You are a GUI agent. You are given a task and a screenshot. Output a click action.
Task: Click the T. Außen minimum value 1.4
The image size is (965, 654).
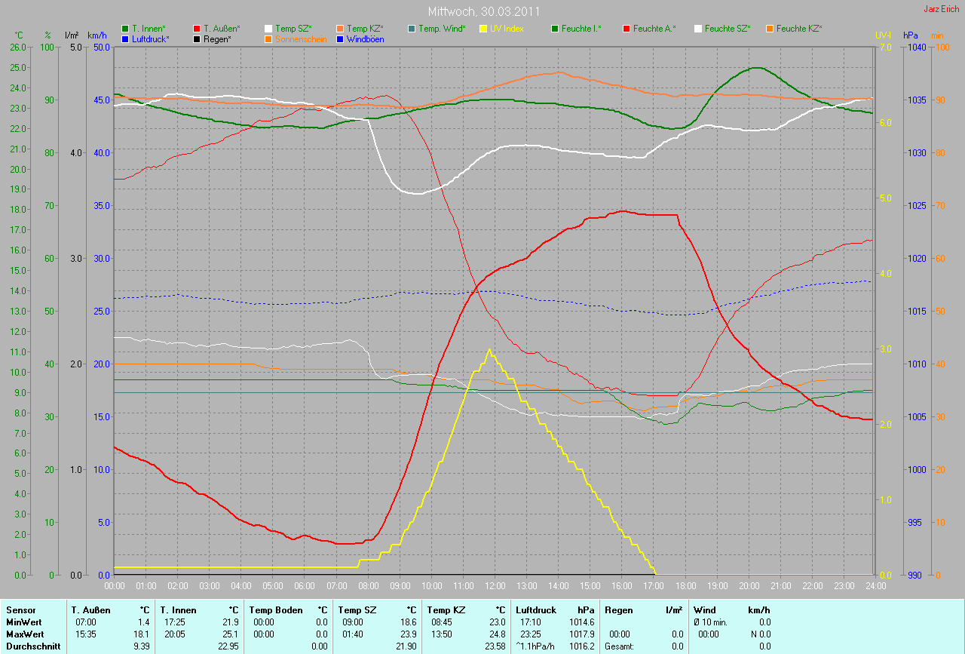click(x=143, y=622)
